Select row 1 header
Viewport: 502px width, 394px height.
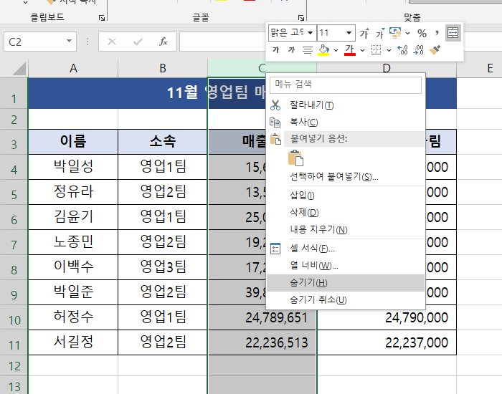click(14, 93)
